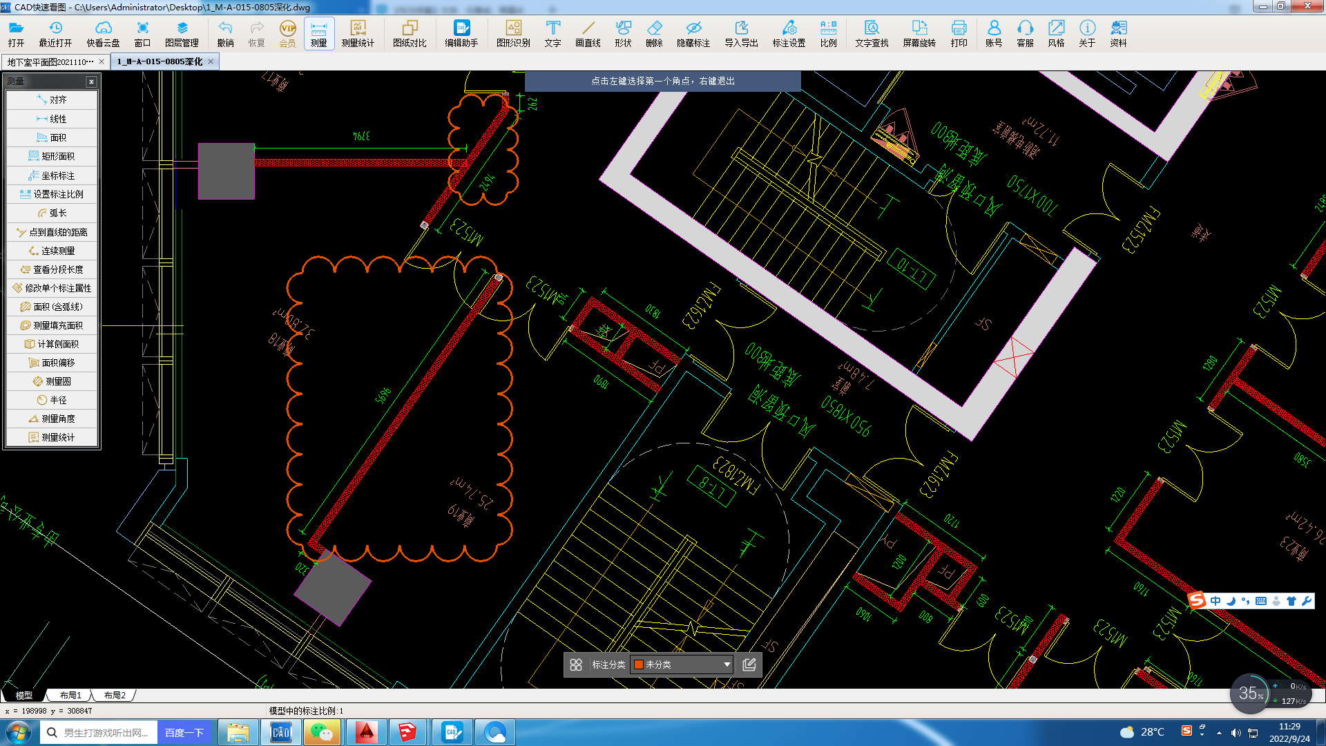Close the 1_M-A-015-0805深化 tab

point(211,61)
